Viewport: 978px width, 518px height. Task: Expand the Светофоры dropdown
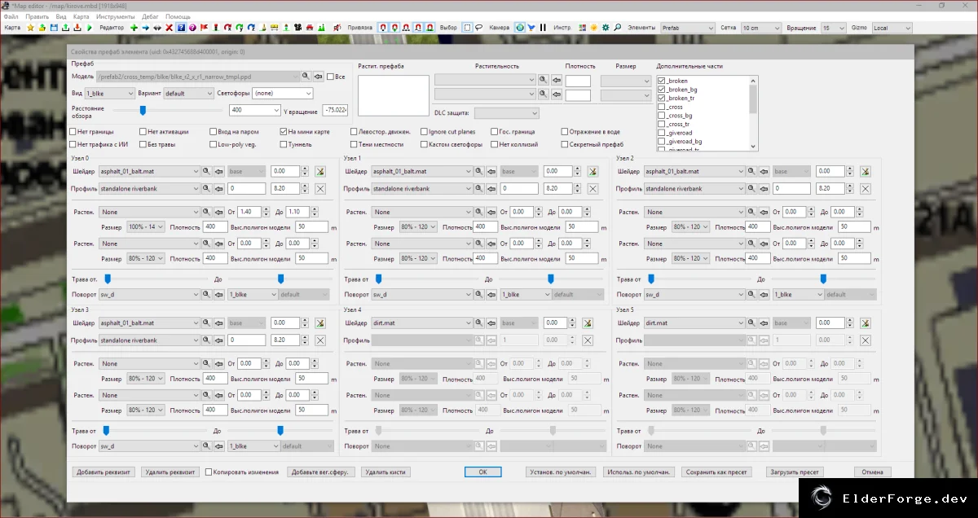pos(283,94)
